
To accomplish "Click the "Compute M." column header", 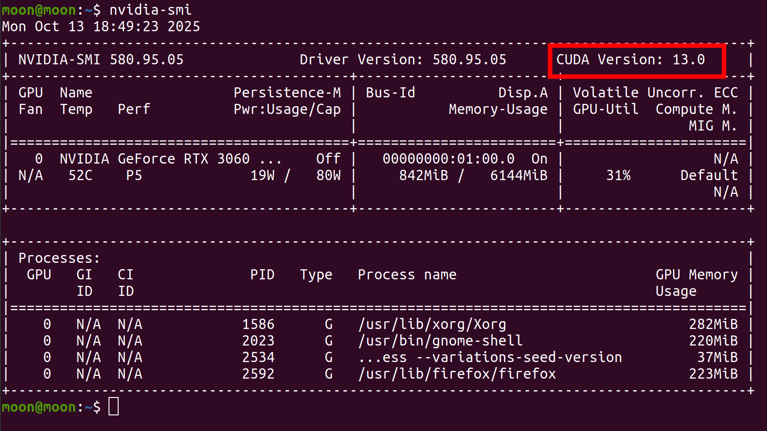I will click(697, 109).
